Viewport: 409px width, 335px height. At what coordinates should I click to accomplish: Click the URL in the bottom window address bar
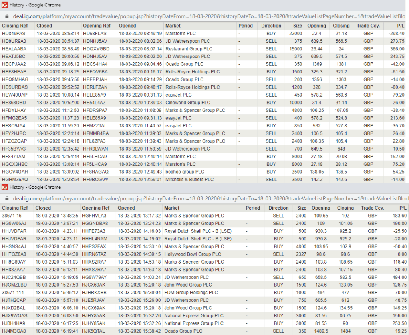(211, 198)
